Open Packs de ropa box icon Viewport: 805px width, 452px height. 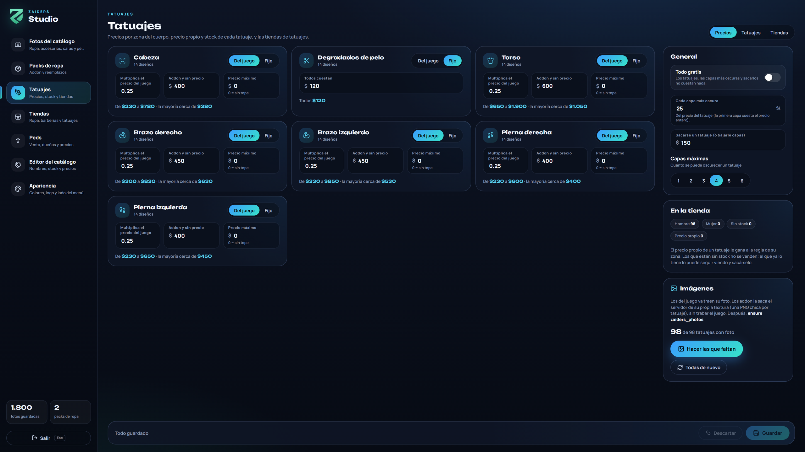tap(18, 68)
